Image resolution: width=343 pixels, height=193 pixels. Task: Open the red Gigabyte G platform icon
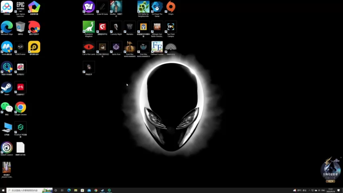102,28
